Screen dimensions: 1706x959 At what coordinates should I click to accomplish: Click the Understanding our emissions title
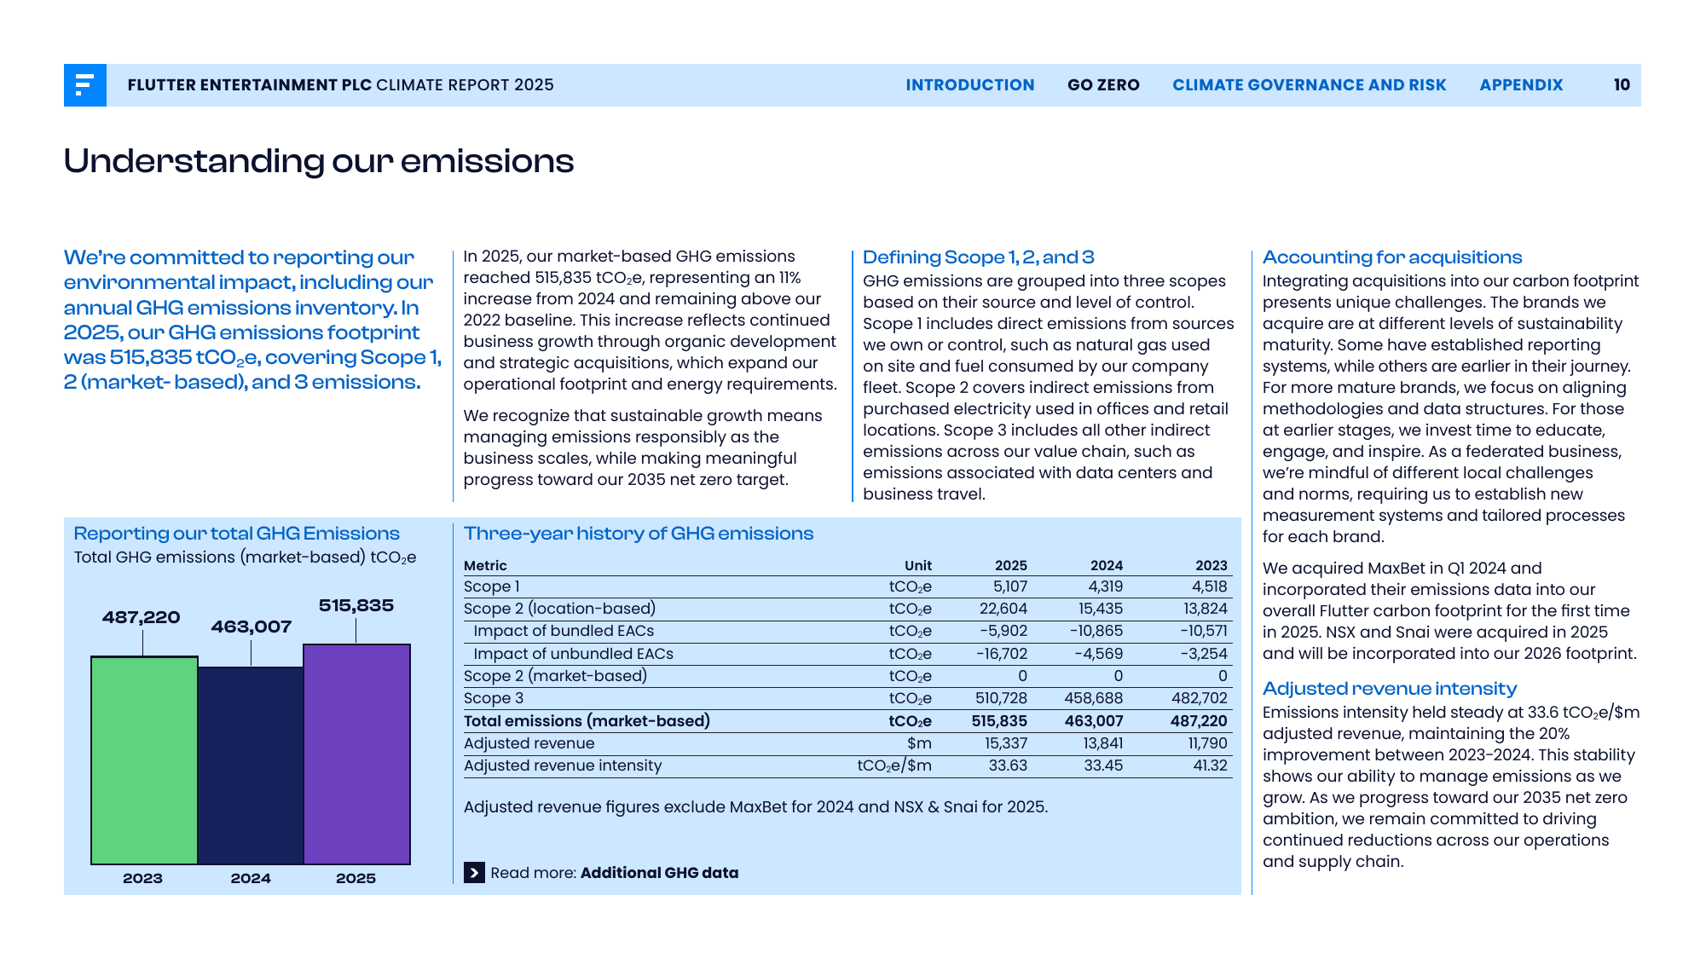[x=319, y=161]
